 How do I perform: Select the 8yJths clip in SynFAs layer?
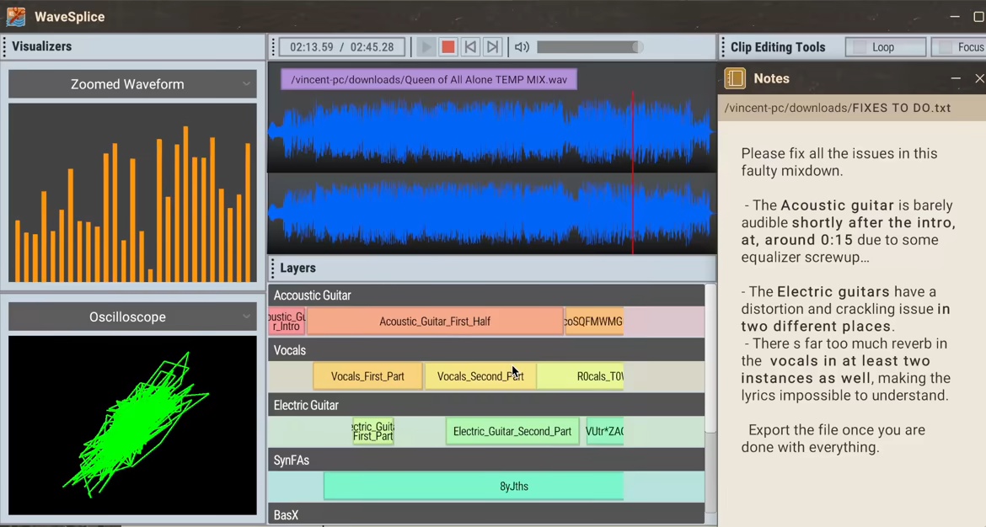pyautogui.click(x=474, y=487)
